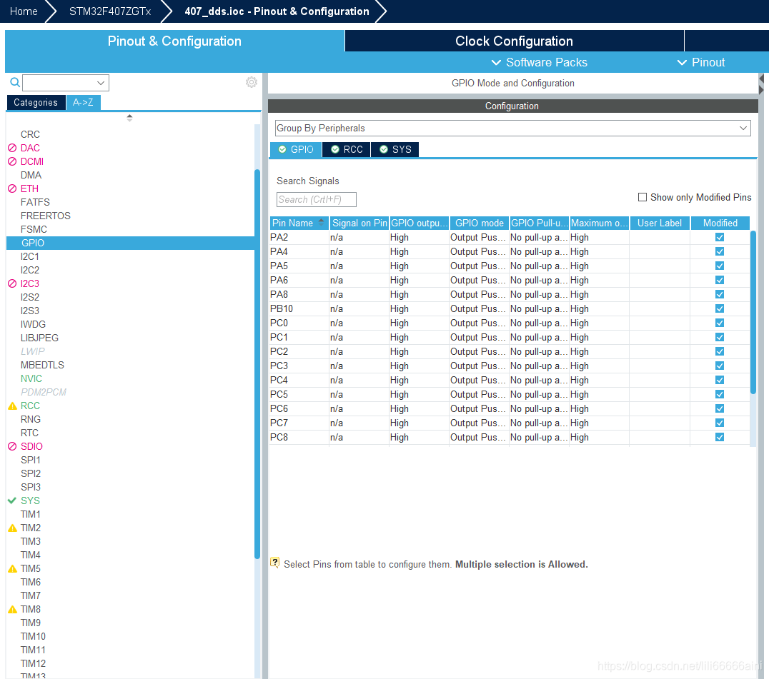Expand the Software Packs menu

[540, 62]
